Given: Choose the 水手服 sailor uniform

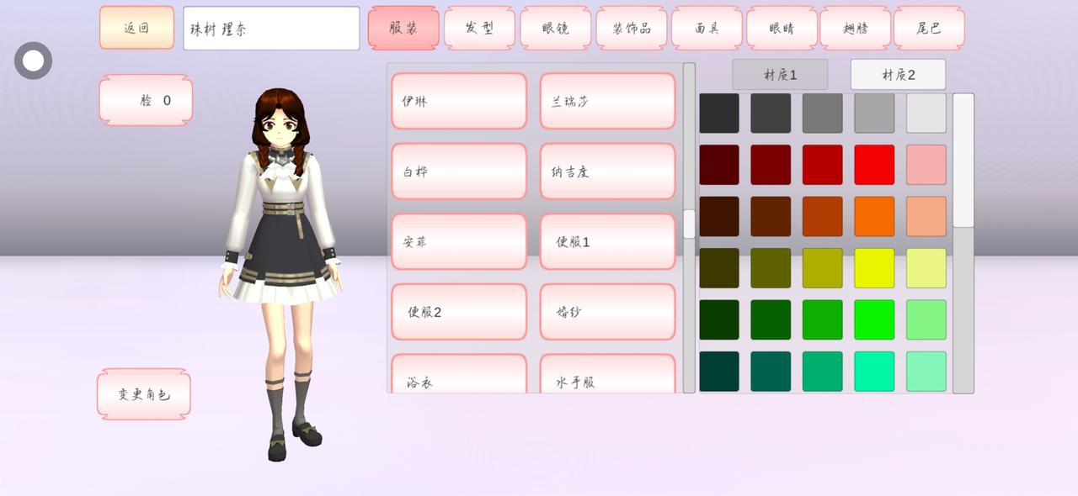Looking at the screenshot, I should tap(607, 378).
